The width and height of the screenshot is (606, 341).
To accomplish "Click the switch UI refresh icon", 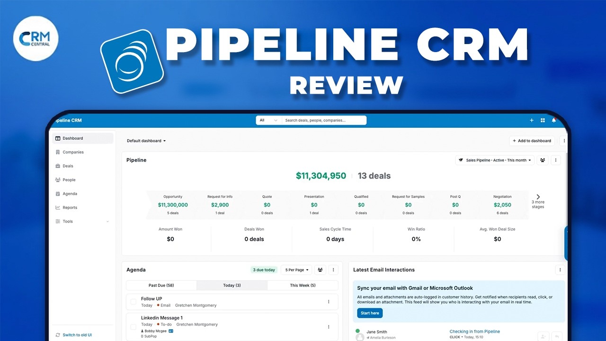I will 58,335.
